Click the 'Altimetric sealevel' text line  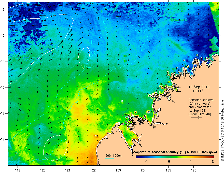tap(201, 100)
